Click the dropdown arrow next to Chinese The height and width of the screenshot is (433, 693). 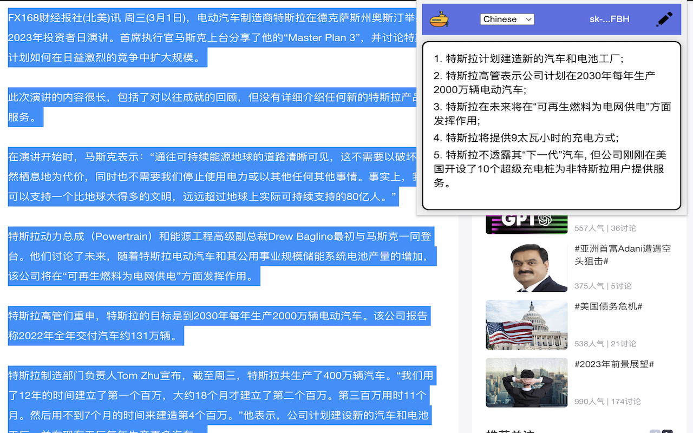click(x=528, y=18)
